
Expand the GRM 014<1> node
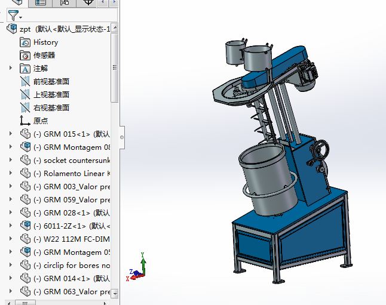point(11,278)
